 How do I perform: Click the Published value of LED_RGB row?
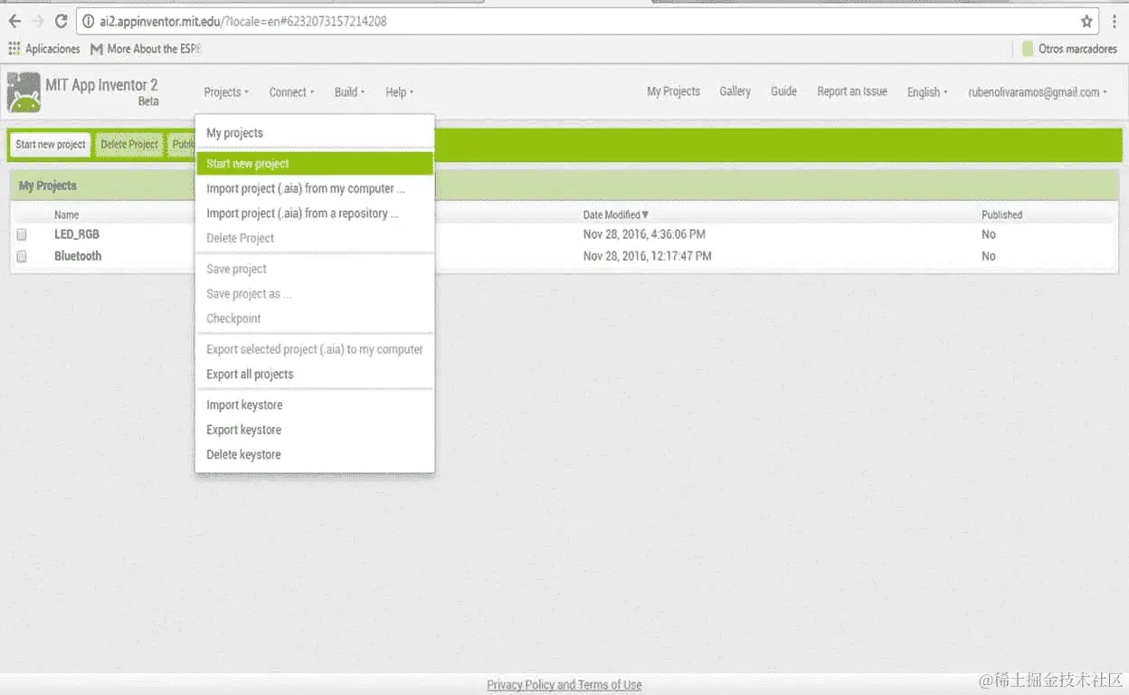[x=989, y=234]
